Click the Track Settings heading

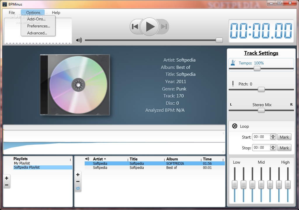click(261, 53)
